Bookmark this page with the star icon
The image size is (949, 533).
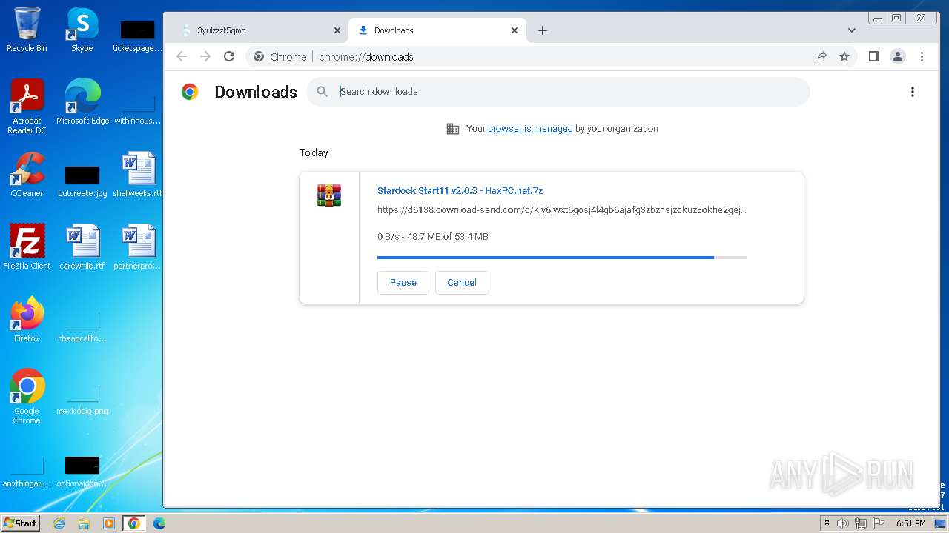click(844, 56)
